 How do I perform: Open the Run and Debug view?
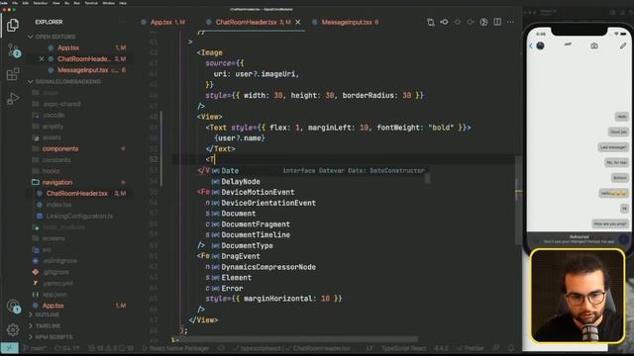click(x=13, y=98)
